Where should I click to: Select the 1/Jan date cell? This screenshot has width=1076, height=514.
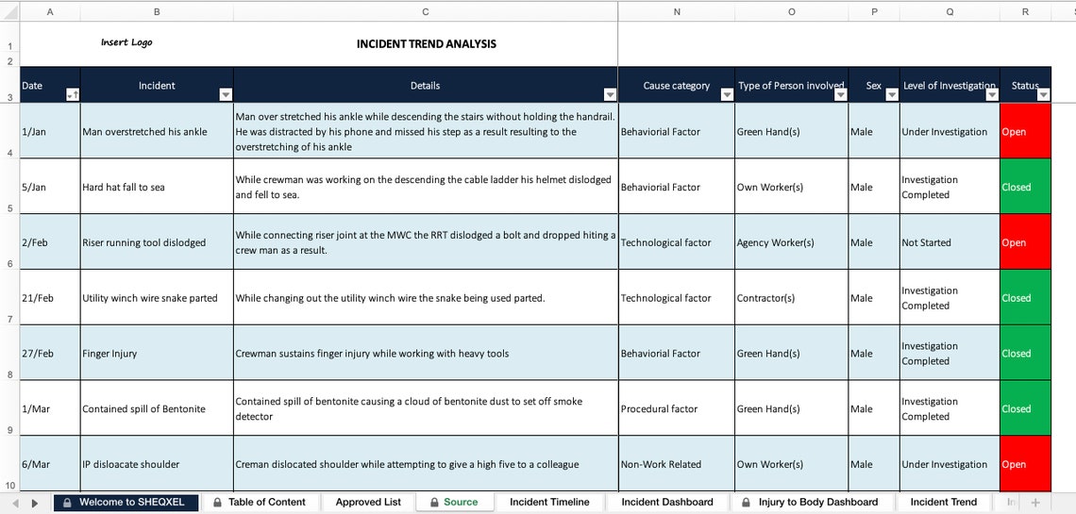coord(50,131)
